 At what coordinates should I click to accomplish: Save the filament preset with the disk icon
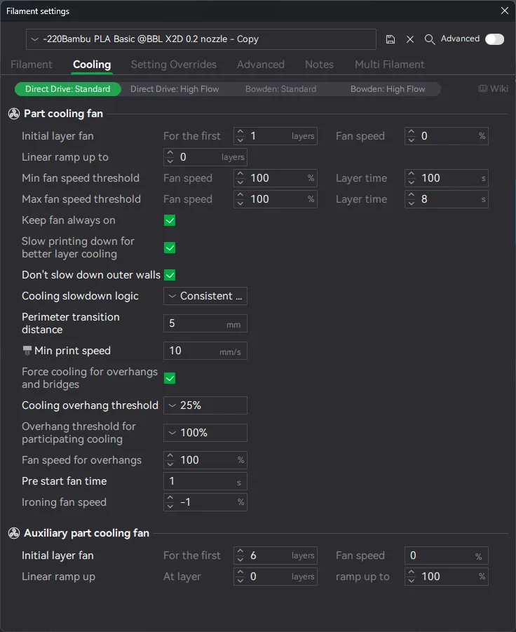pos(390,39)
